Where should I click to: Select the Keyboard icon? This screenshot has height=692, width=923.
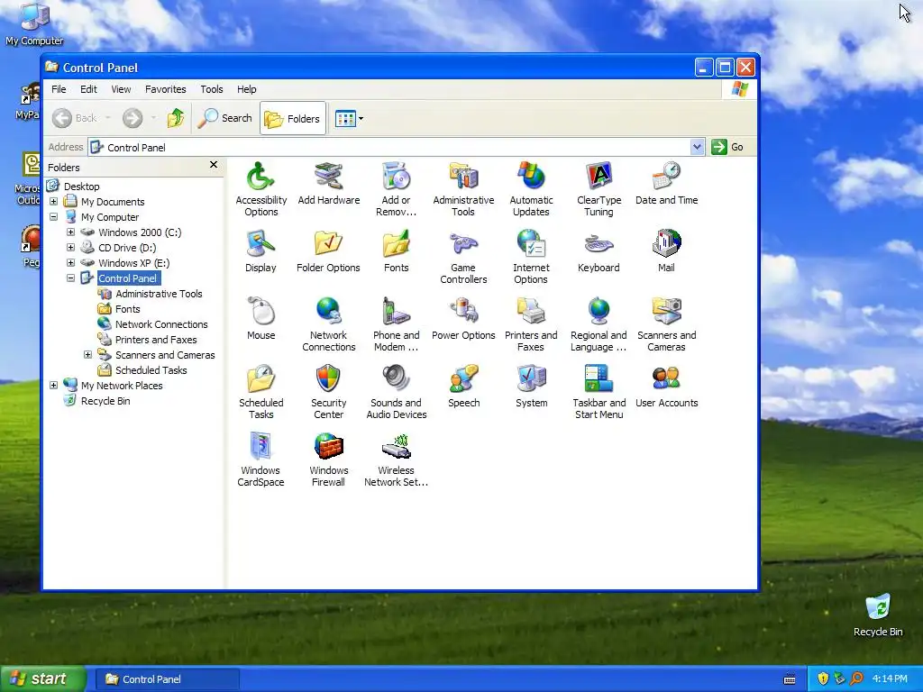click(599, 251)
